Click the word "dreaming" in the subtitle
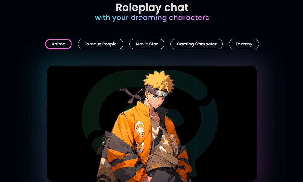Screen dimensions: 303x182 pos(149,18)
